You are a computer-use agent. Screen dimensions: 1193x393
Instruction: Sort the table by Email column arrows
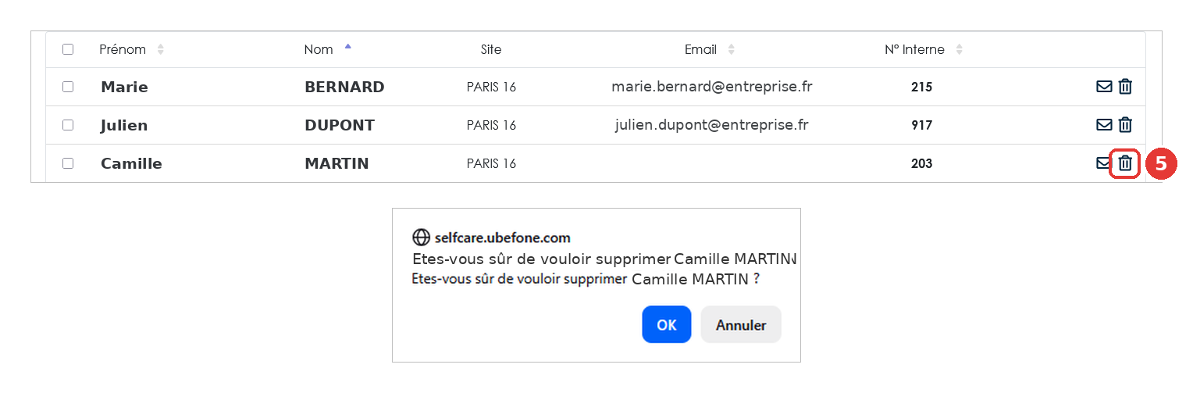731,49
